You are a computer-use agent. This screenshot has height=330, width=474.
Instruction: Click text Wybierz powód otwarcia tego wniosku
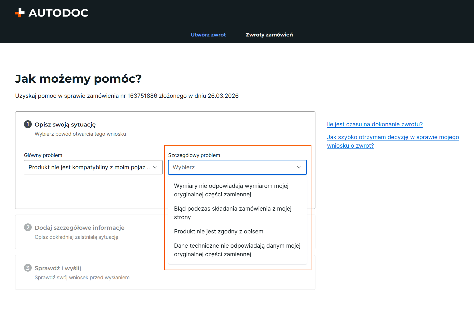click(x=80, y=134)
